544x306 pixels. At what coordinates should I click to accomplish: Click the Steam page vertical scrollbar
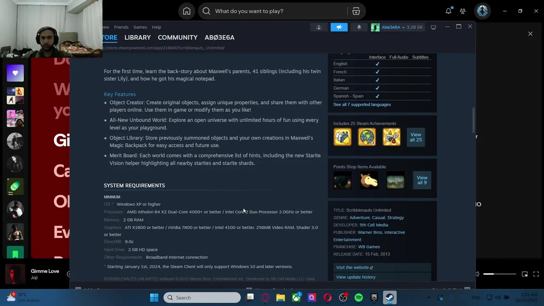(x=473, y=120)
